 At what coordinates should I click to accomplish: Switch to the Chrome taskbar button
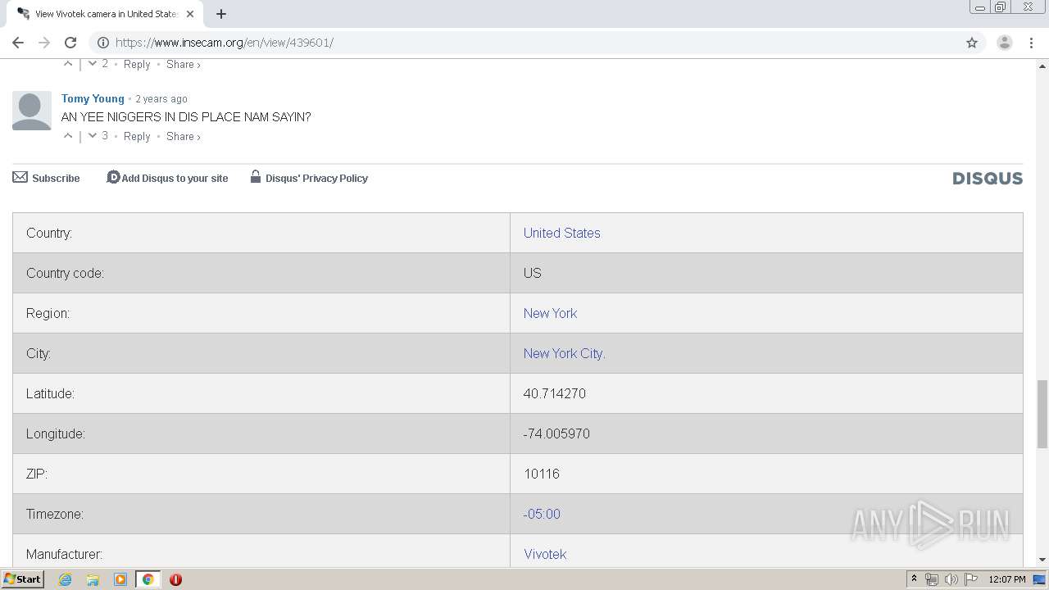pyautogui.click(x=148, y=579)
